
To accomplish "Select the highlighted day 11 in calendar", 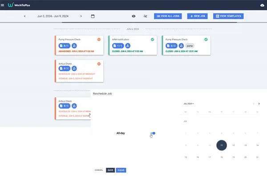I will pos(222,145).
